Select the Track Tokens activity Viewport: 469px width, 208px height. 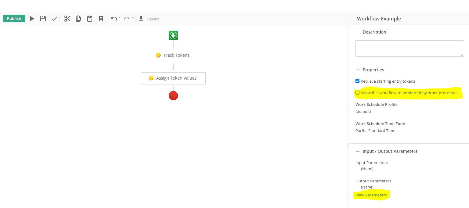tap(173, 55)
